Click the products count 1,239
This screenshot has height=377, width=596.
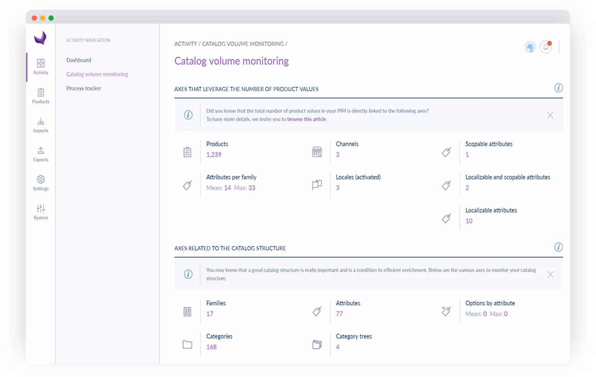214,155
